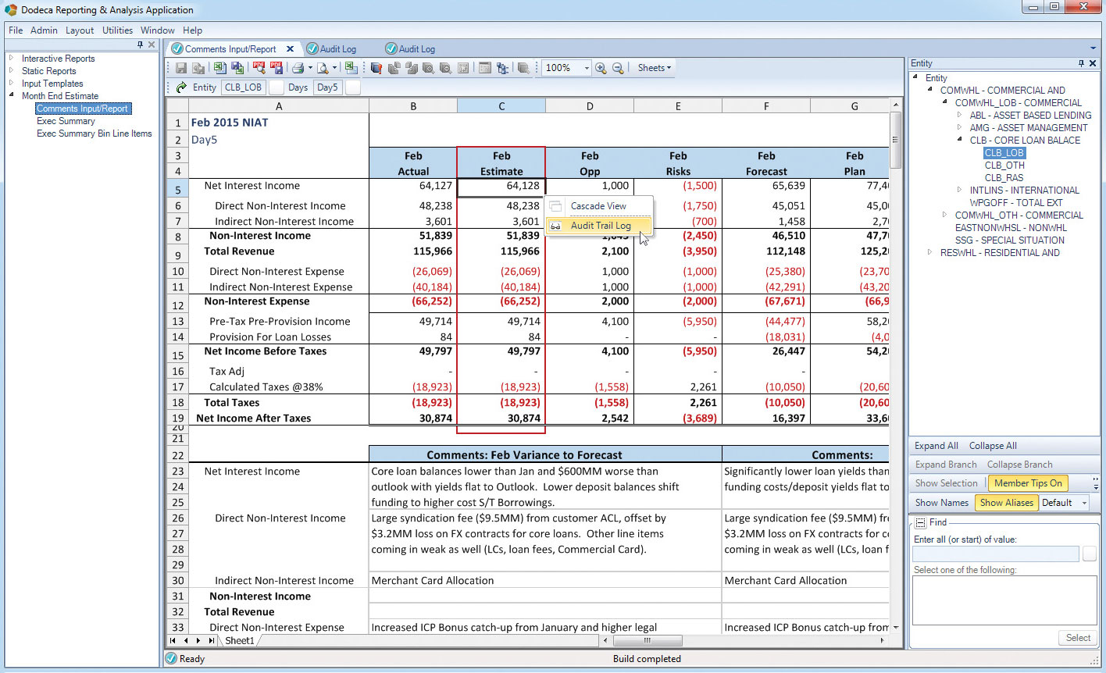Open the Sheets dropdown
This screenshot has width=1106, height=673.
point(653,68)
